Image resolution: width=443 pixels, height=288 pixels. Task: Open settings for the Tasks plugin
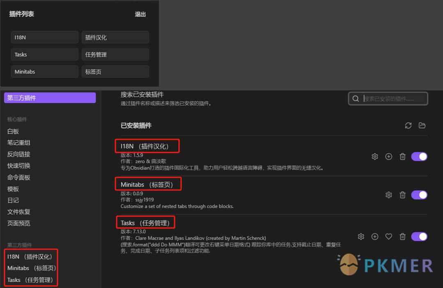pos(360,236)
